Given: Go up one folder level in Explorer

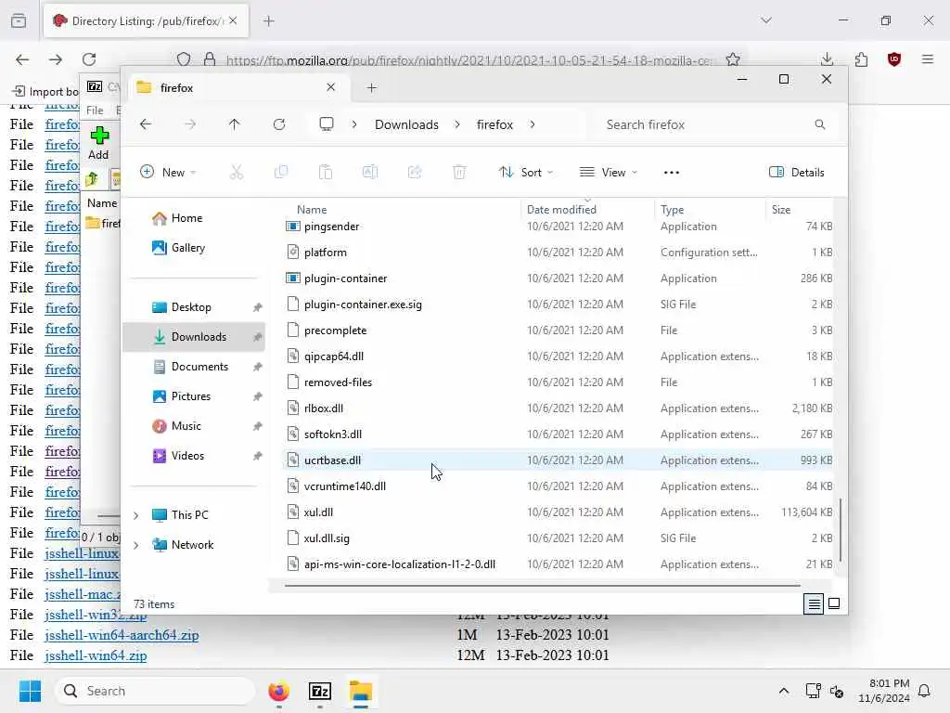Looking at the screenshot, I should (235, 124).
